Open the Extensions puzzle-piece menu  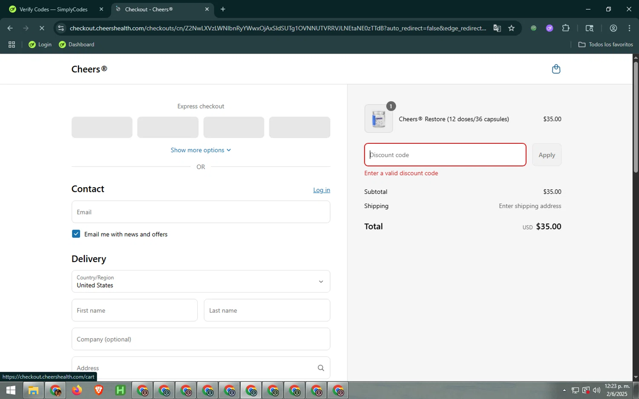pyautogui.click(x=566, y=28)
